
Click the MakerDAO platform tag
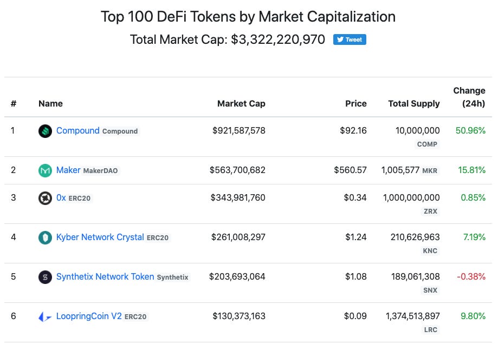[x=100, y=170]
